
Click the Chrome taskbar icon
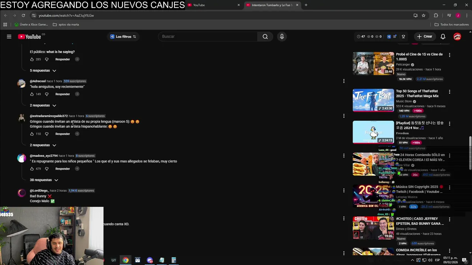click(x=126, y=260)
